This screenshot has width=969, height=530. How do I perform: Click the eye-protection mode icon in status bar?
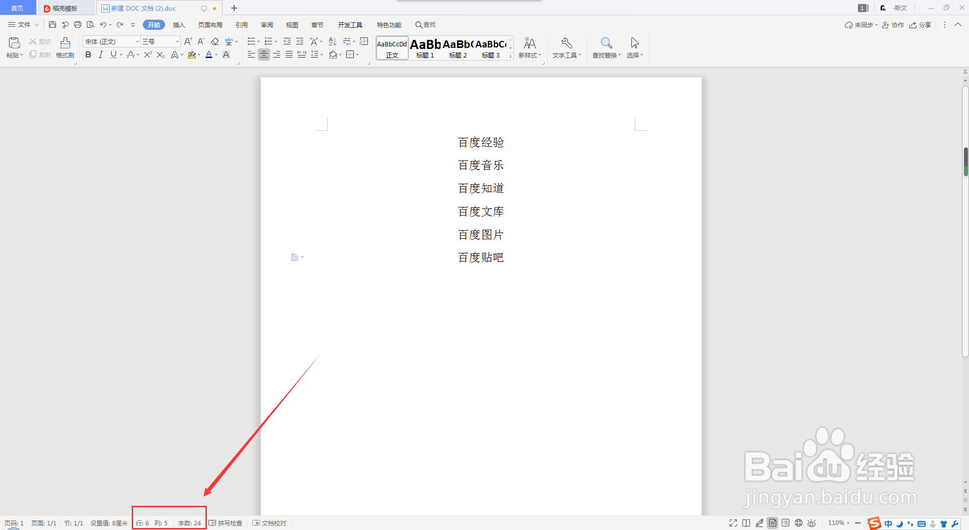tap(812, 523)
